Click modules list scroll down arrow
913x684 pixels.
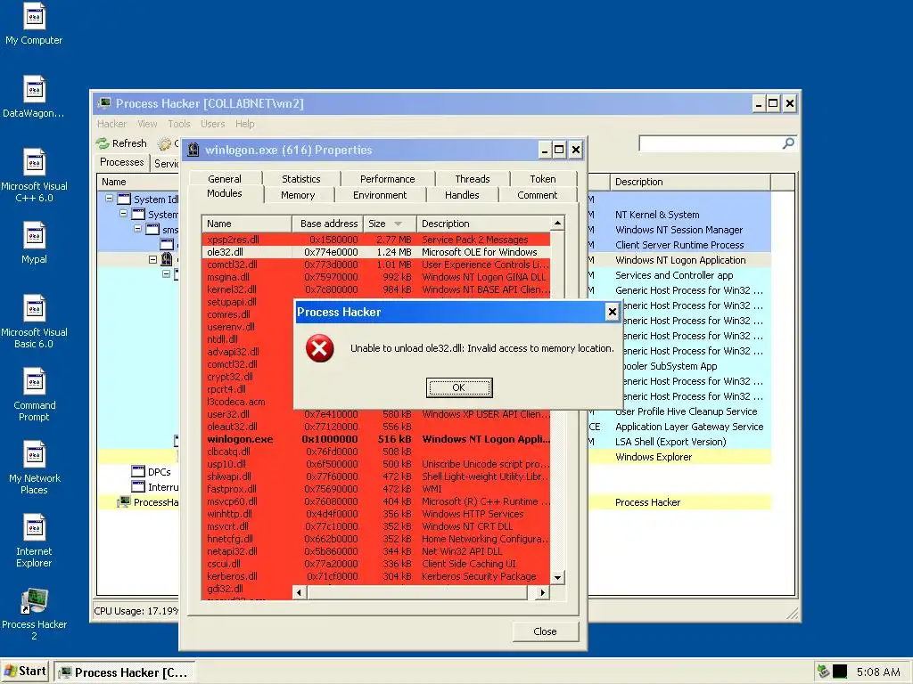tap(557, 577)
